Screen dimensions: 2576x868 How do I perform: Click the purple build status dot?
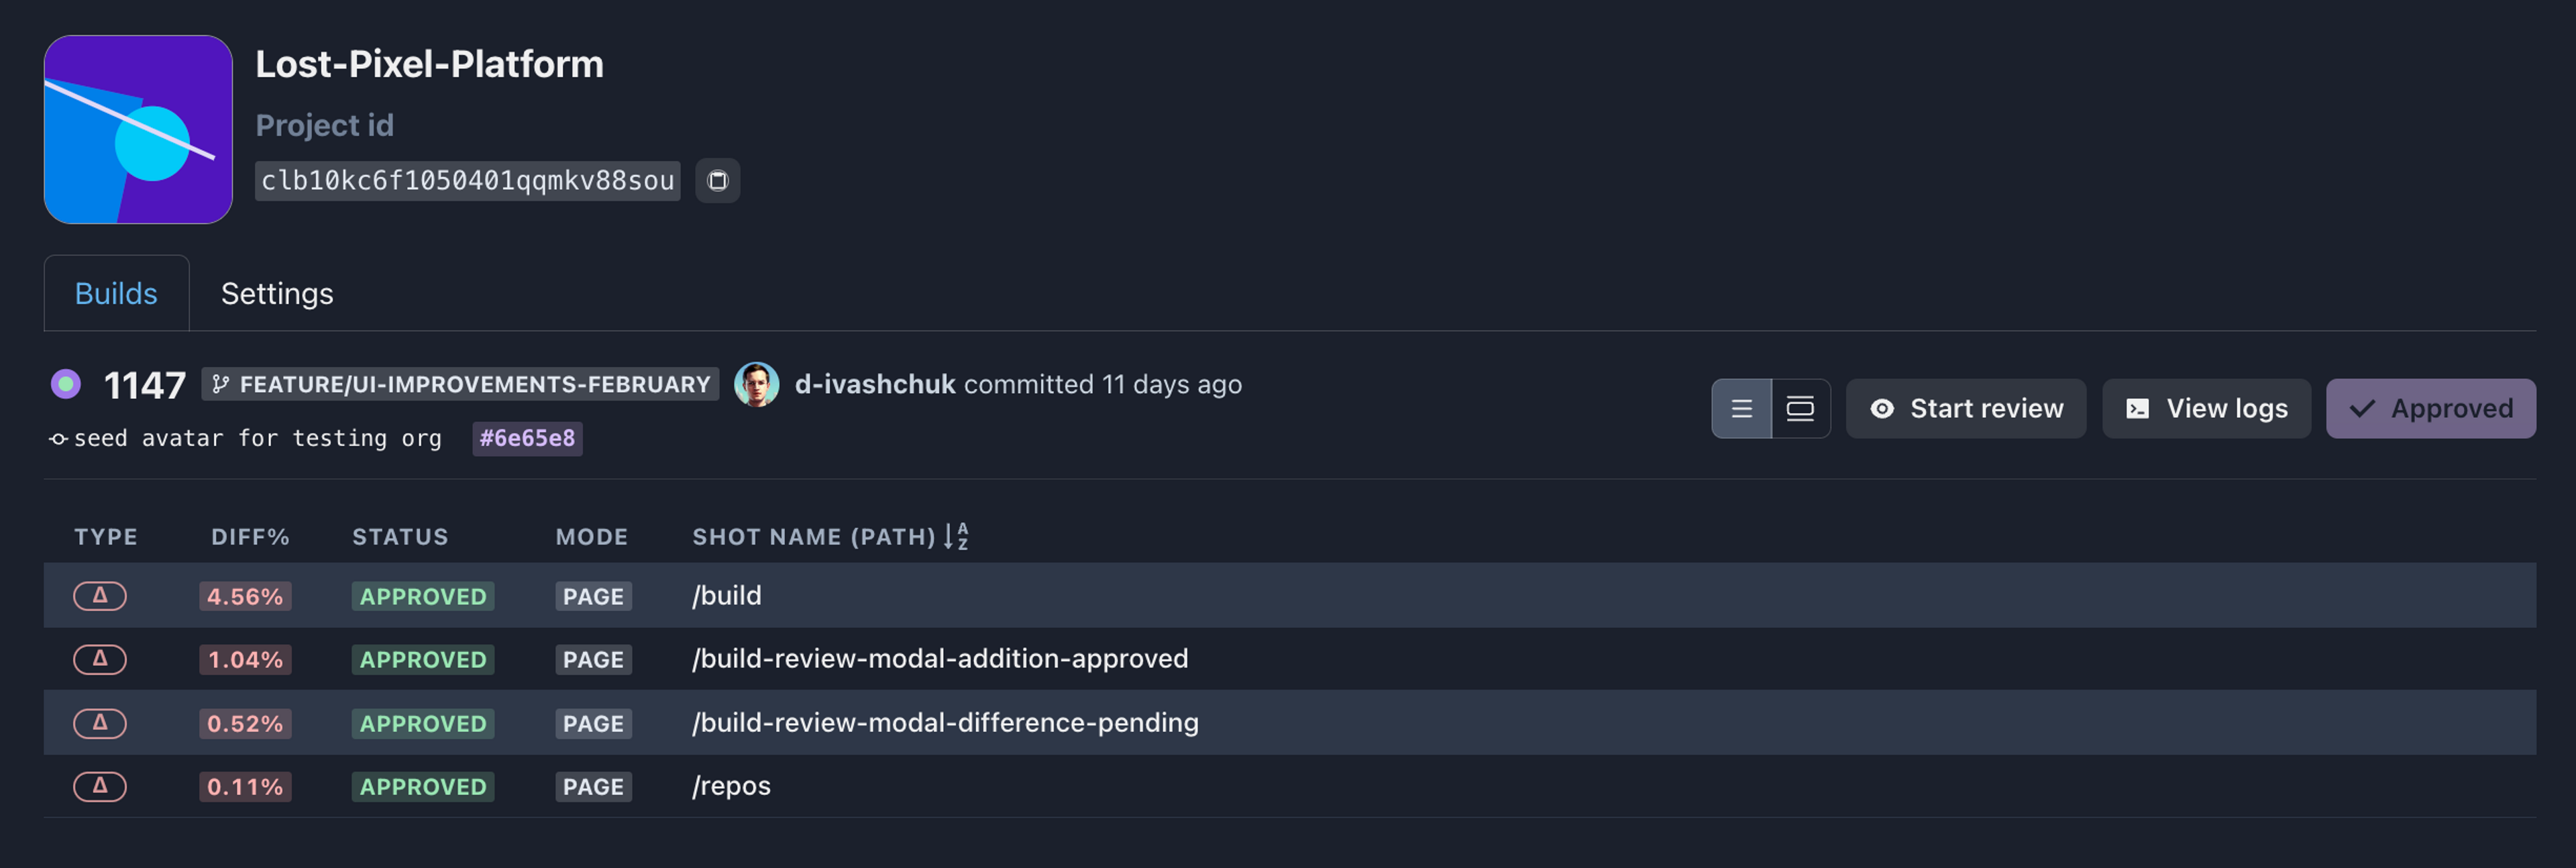point(66,384)
